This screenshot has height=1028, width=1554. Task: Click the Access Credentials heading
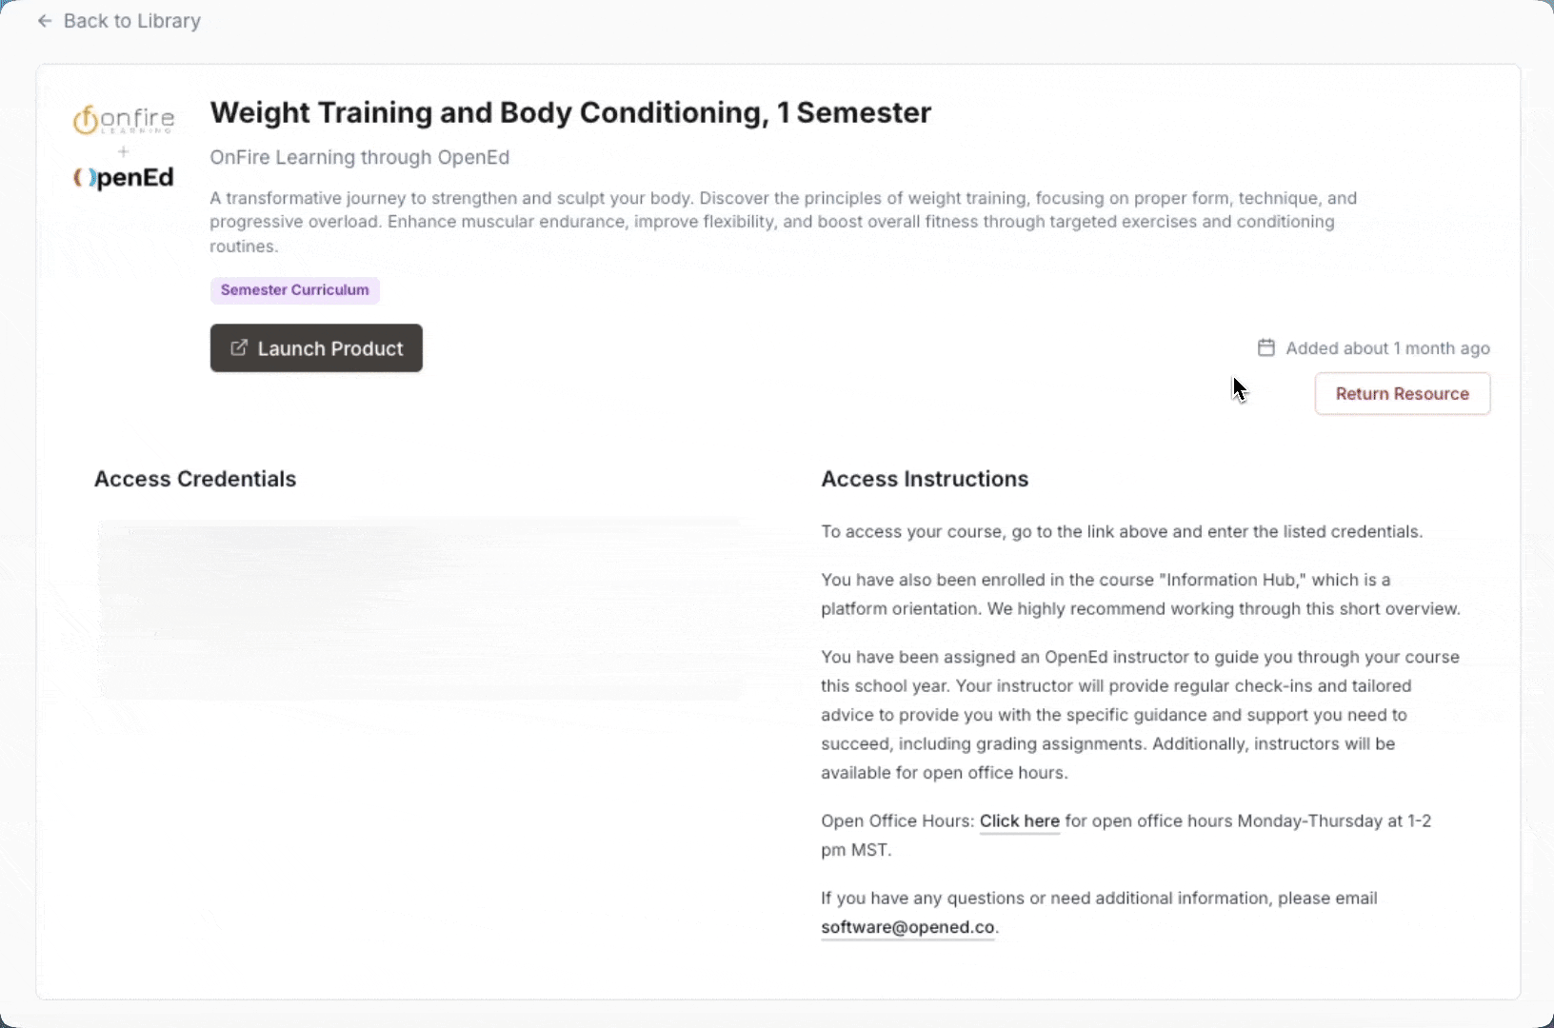coord(195,479)
